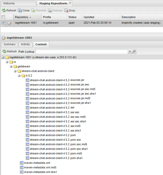The width and height of the screenshot is (163, 175).
Task: Focus the Path Lookup input field
Action: (82, 51)
